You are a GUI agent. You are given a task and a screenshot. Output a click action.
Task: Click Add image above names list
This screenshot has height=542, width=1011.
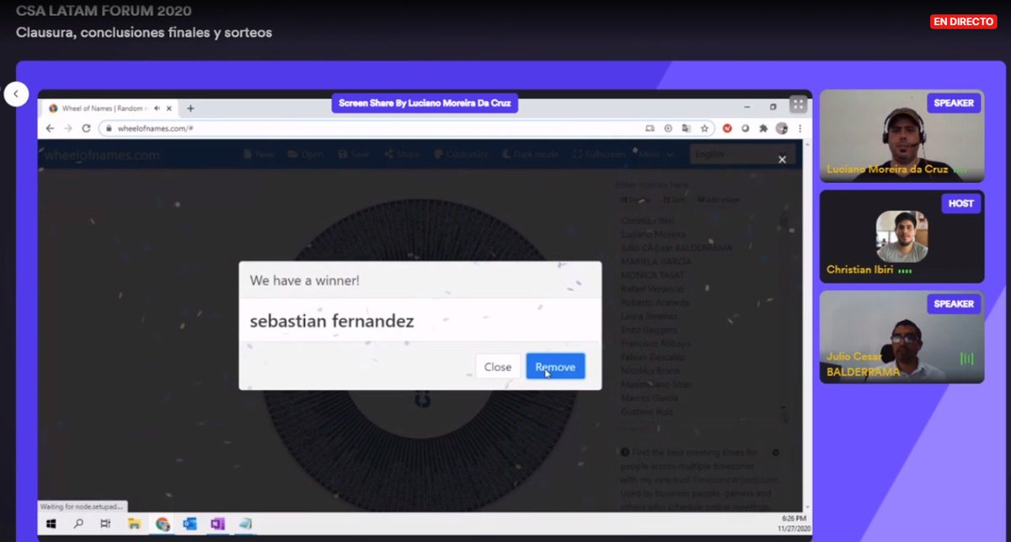click(x=719, y=200)
